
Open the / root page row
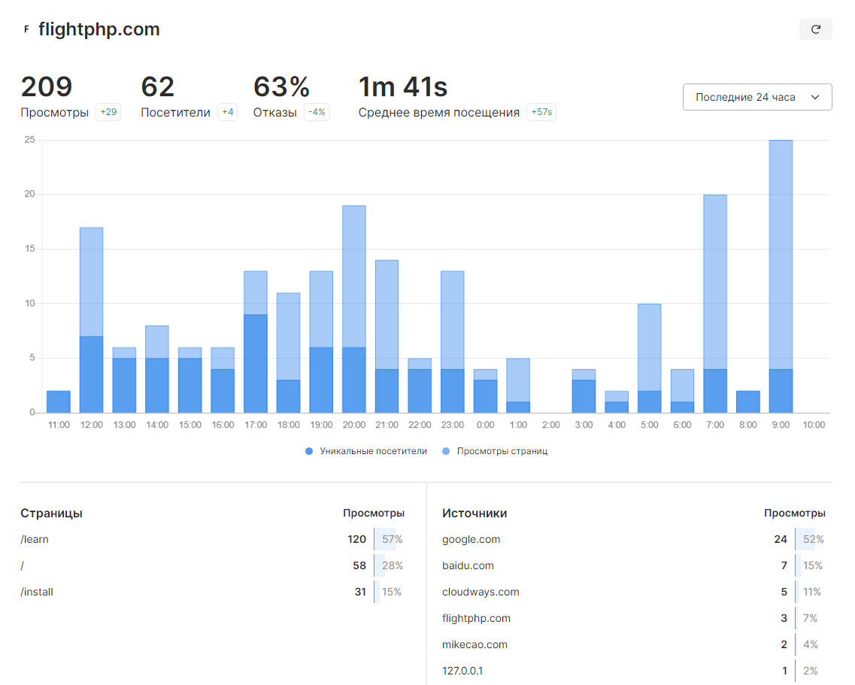213,565
